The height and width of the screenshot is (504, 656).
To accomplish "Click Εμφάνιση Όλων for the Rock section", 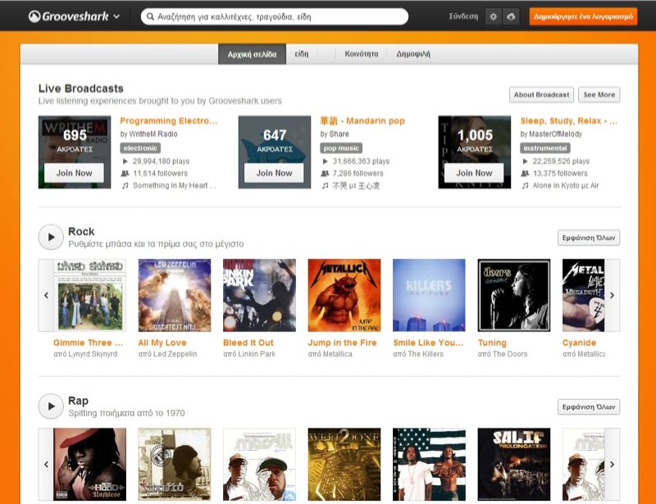I will 589,238.
